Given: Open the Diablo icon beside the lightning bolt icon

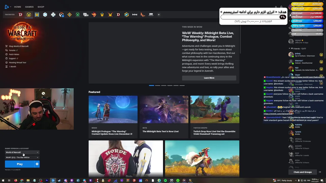Looking at the screenshot, I should [118, 15].
